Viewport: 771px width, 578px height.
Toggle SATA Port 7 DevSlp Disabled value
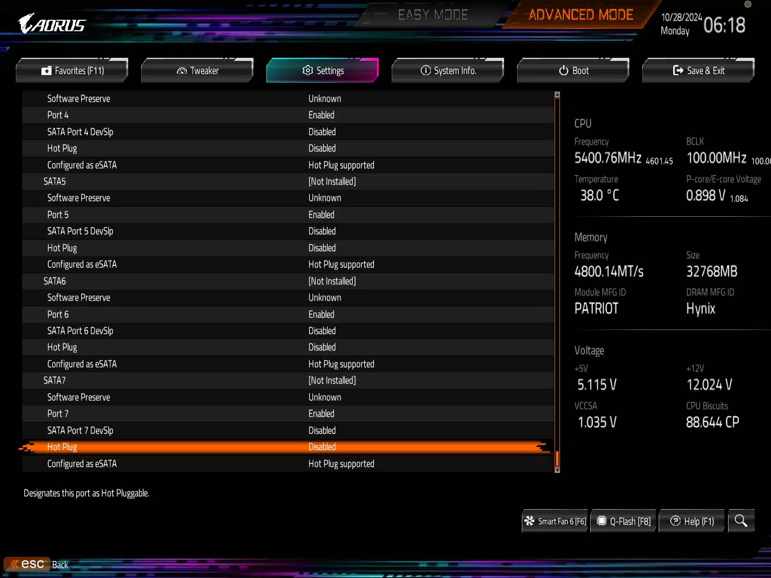322,431
